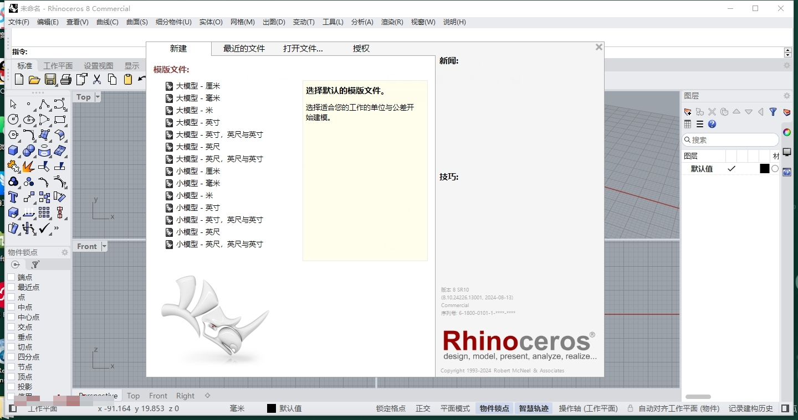Screen dimensions: 798x420
Task: Open the 曲面(S) menu
Action: [x=136, y=22]
